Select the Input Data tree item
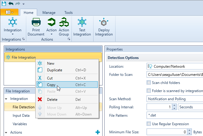This screenshot has width=203, height=136. [x=21, y=116]
